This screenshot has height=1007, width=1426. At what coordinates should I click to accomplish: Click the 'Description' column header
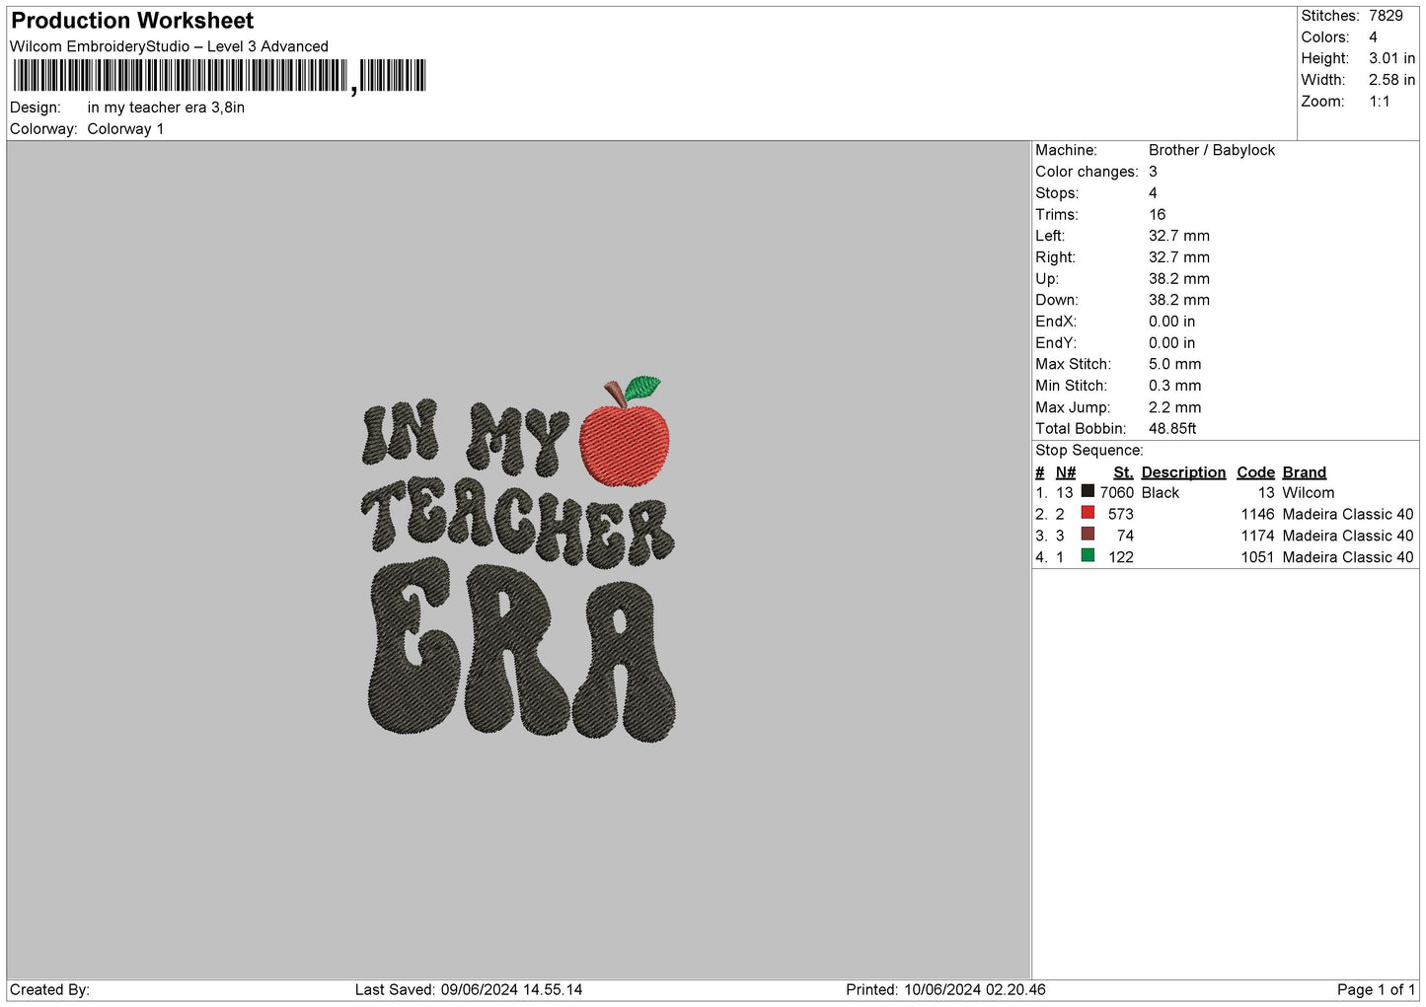(x=1183, y=472)
